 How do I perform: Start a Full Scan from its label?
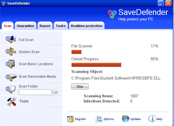26,40
